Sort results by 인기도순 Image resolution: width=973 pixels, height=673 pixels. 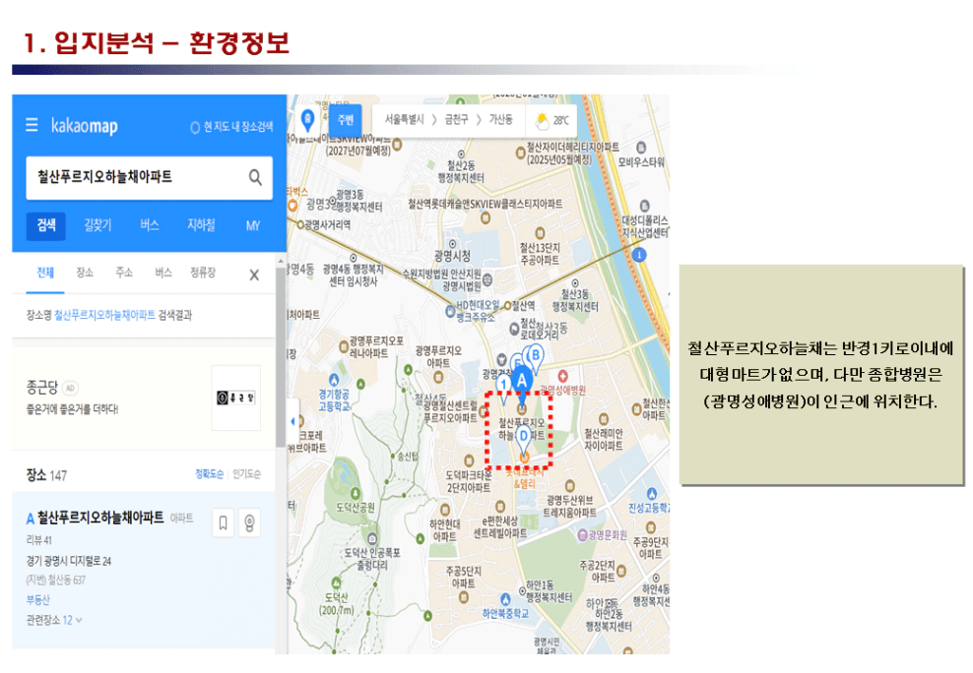[x=246, y=474]
